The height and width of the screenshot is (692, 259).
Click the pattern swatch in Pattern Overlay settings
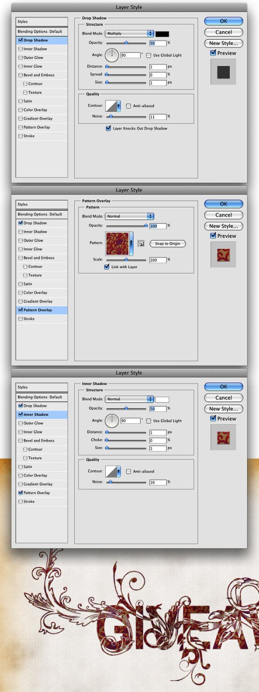(117, 244)
